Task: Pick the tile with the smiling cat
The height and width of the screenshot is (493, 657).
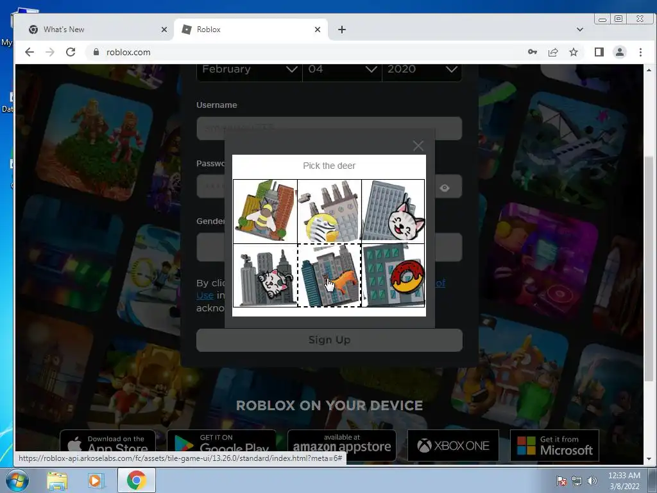Action: point(393,211)
